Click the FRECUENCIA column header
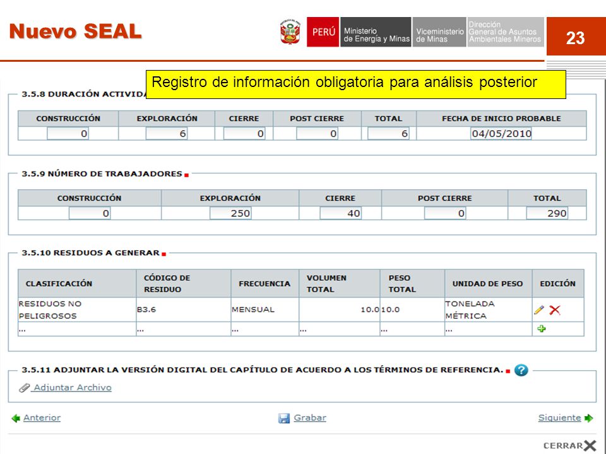Image resolution: width=606 pixels, height=454 pixels. [x=264, y=284]
